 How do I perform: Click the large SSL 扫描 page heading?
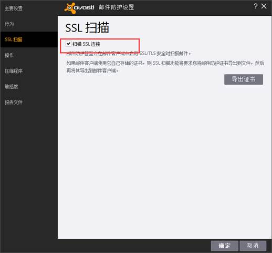pyautogui.click(x=87, y=27)
